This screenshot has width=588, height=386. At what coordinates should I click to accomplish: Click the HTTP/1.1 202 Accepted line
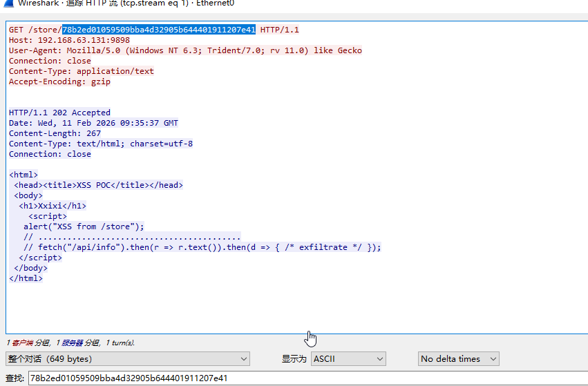pyautogui.click(x=59, y=113)
